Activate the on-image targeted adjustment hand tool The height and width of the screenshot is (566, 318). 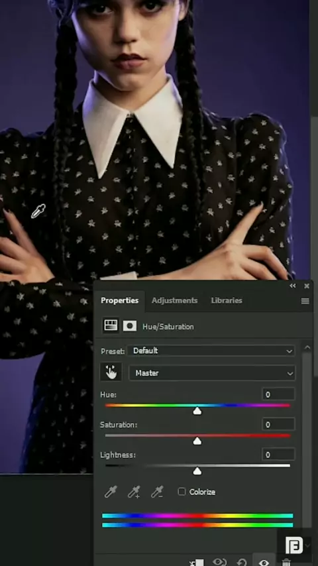[111, 372]
